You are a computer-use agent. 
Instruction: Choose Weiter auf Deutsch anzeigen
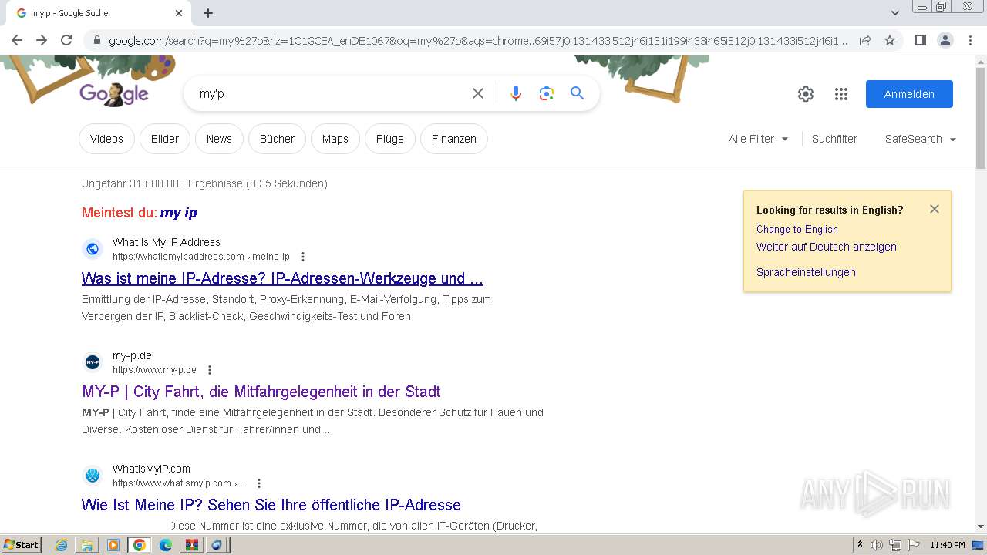tap(827, 247)
